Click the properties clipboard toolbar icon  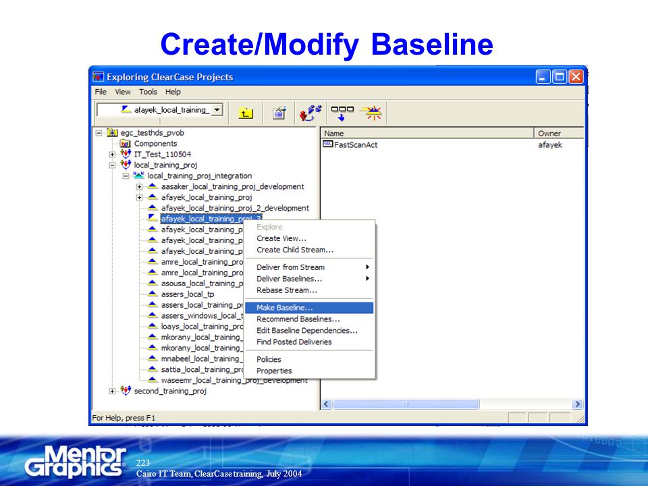(x=279, y=113)
